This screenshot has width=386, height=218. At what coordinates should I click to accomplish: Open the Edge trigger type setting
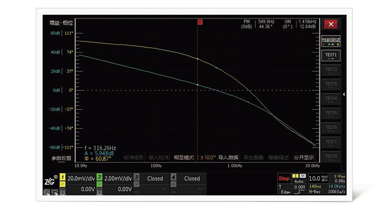pyautogui.click(x=292, y=192)
